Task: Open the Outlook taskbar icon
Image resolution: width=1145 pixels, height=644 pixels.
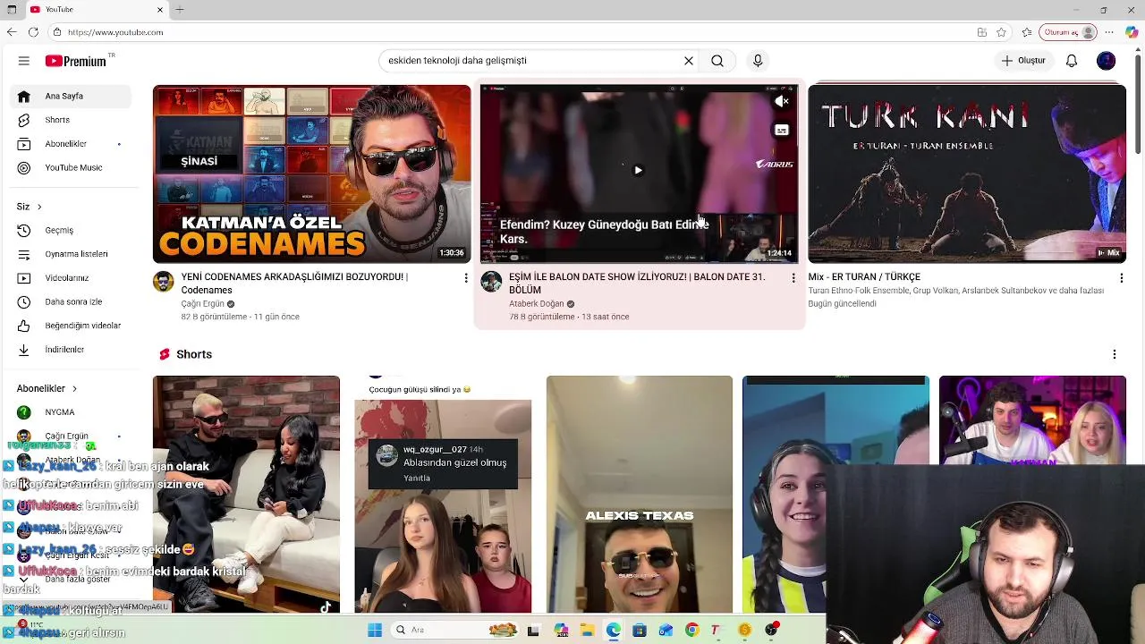Action: [x=665, y=631]
